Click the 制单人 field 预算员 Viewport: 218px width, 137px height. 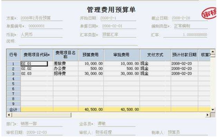tap(188, 133)
